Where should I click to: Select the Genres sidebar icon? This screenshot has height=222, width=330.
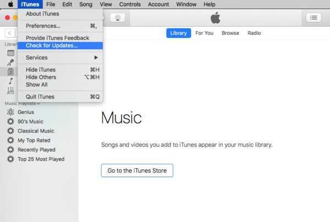coord(10,90)
